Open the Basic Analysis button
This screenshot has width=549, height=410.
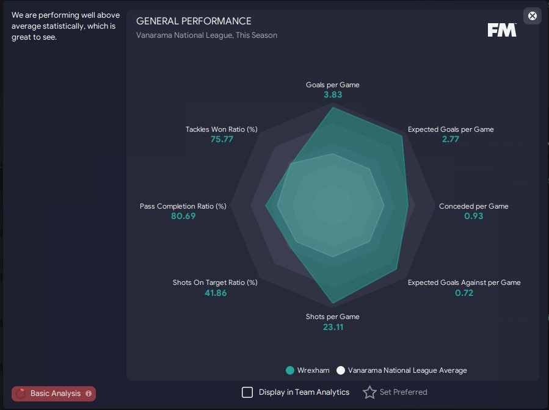tap(54, 394)
